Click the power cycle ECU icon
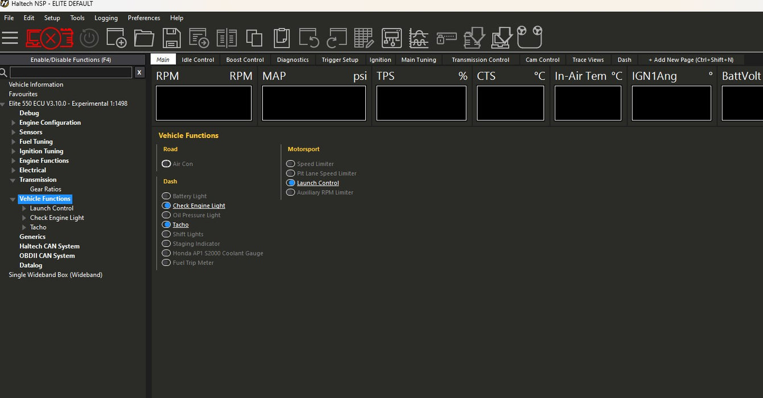The width and height of the screenshot is (763, 398). [x=89, y=38]
